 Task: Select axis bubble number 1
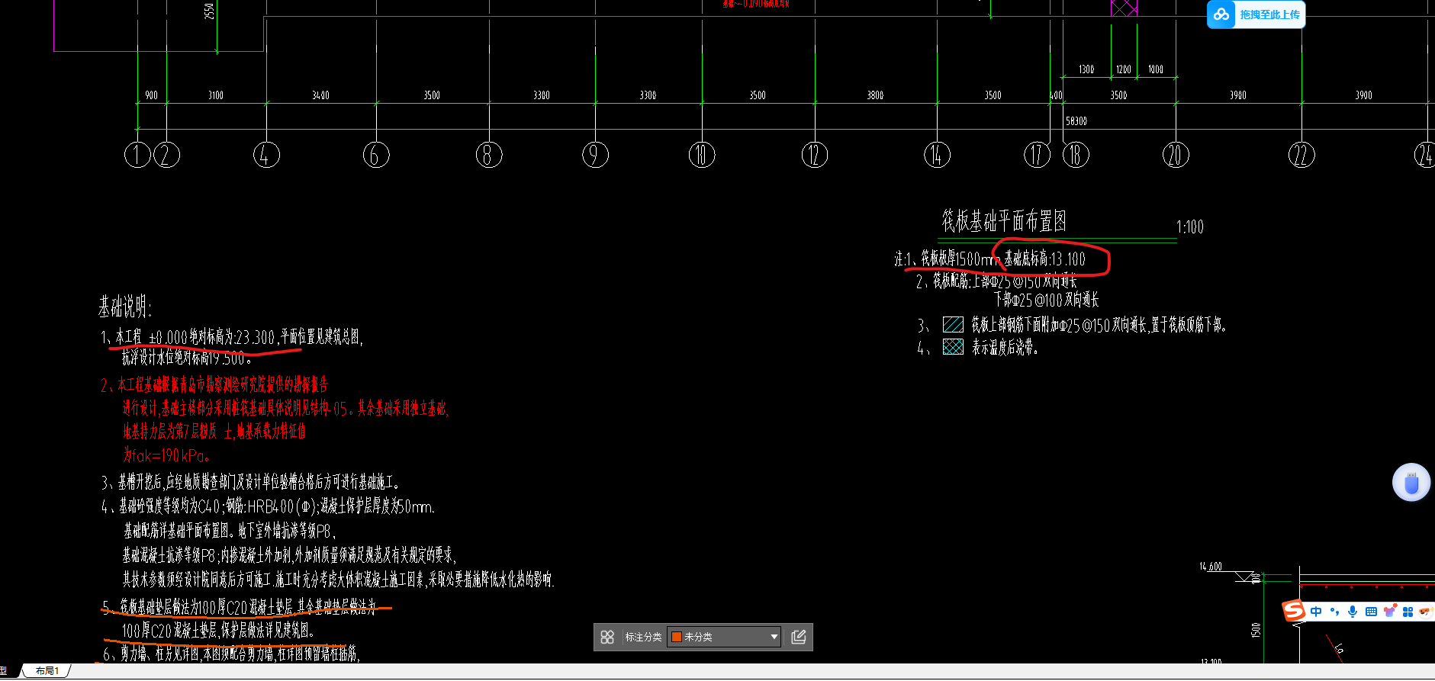(x=137, y=155)
